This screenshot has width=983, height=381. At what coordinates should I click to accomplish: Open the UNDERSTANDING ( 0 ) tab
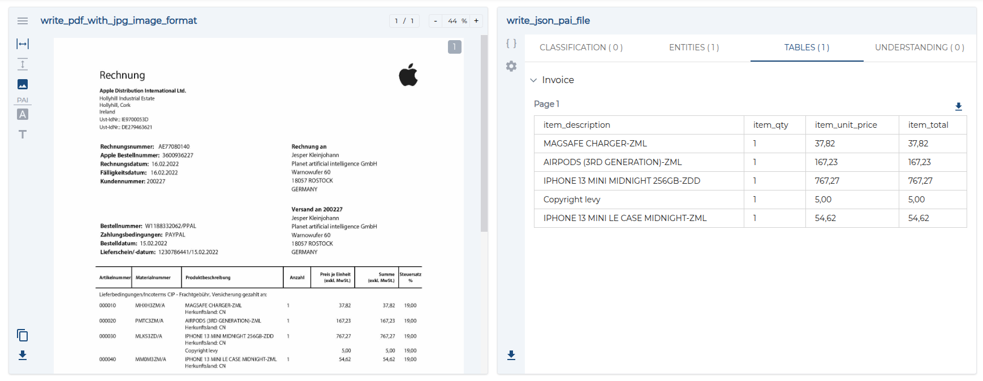[x=920, y=47]
